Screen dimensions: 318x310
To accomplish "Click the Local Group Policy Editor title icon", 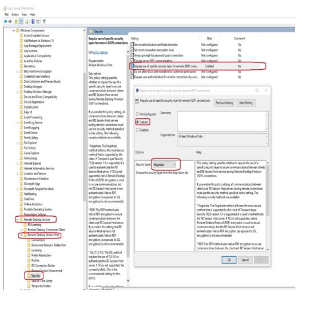I will tap(5, 9).
